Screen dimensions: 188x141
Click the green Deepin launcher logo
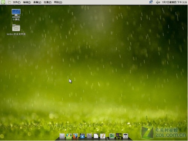tap(3, 2)
